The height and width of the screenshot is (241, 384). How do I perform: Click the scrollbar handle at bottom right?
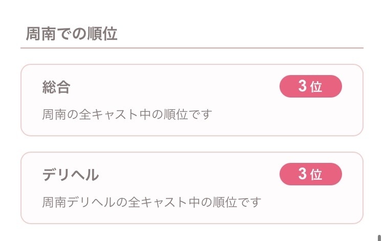coord(380,237)
